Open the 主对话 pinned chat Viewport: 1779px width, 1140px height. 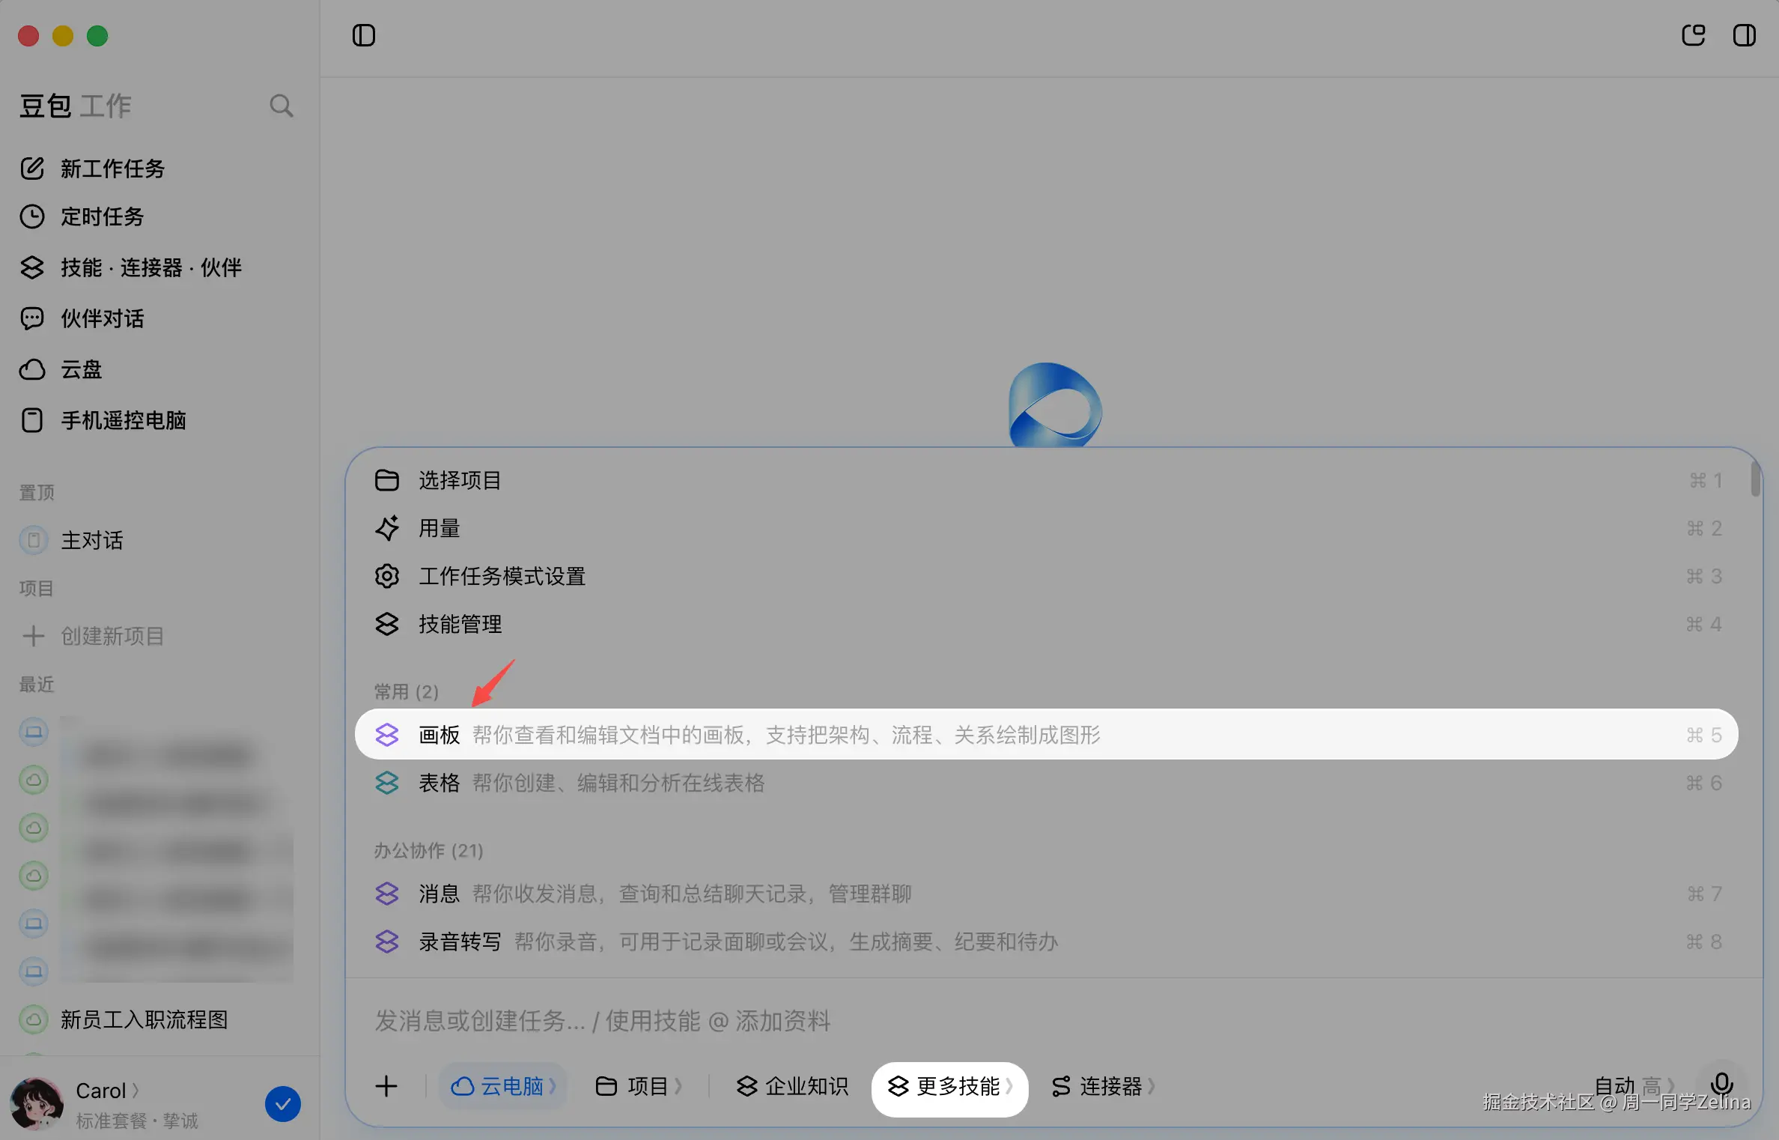[91, 540]
